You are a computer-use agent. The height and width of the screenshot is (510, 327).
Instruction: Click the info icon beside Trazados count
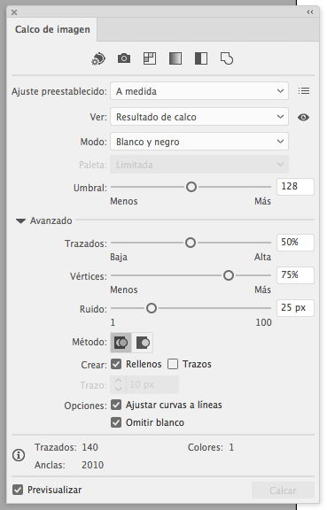(x=19, y=455)
